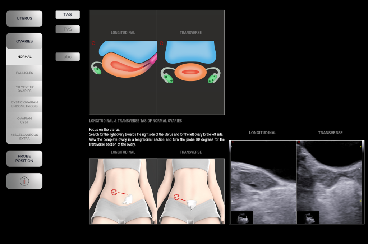Switch to TAS scan mode

click(68, 14)
